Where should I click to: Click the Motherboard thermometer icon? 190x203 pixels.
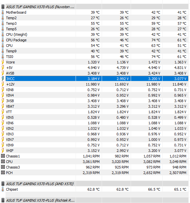pos(3,12)
